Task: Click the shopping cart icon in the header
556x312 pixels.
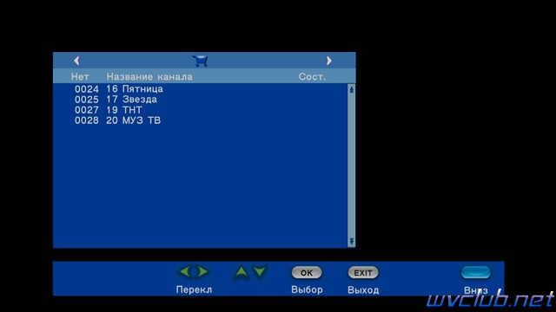Action: point(201,61)
